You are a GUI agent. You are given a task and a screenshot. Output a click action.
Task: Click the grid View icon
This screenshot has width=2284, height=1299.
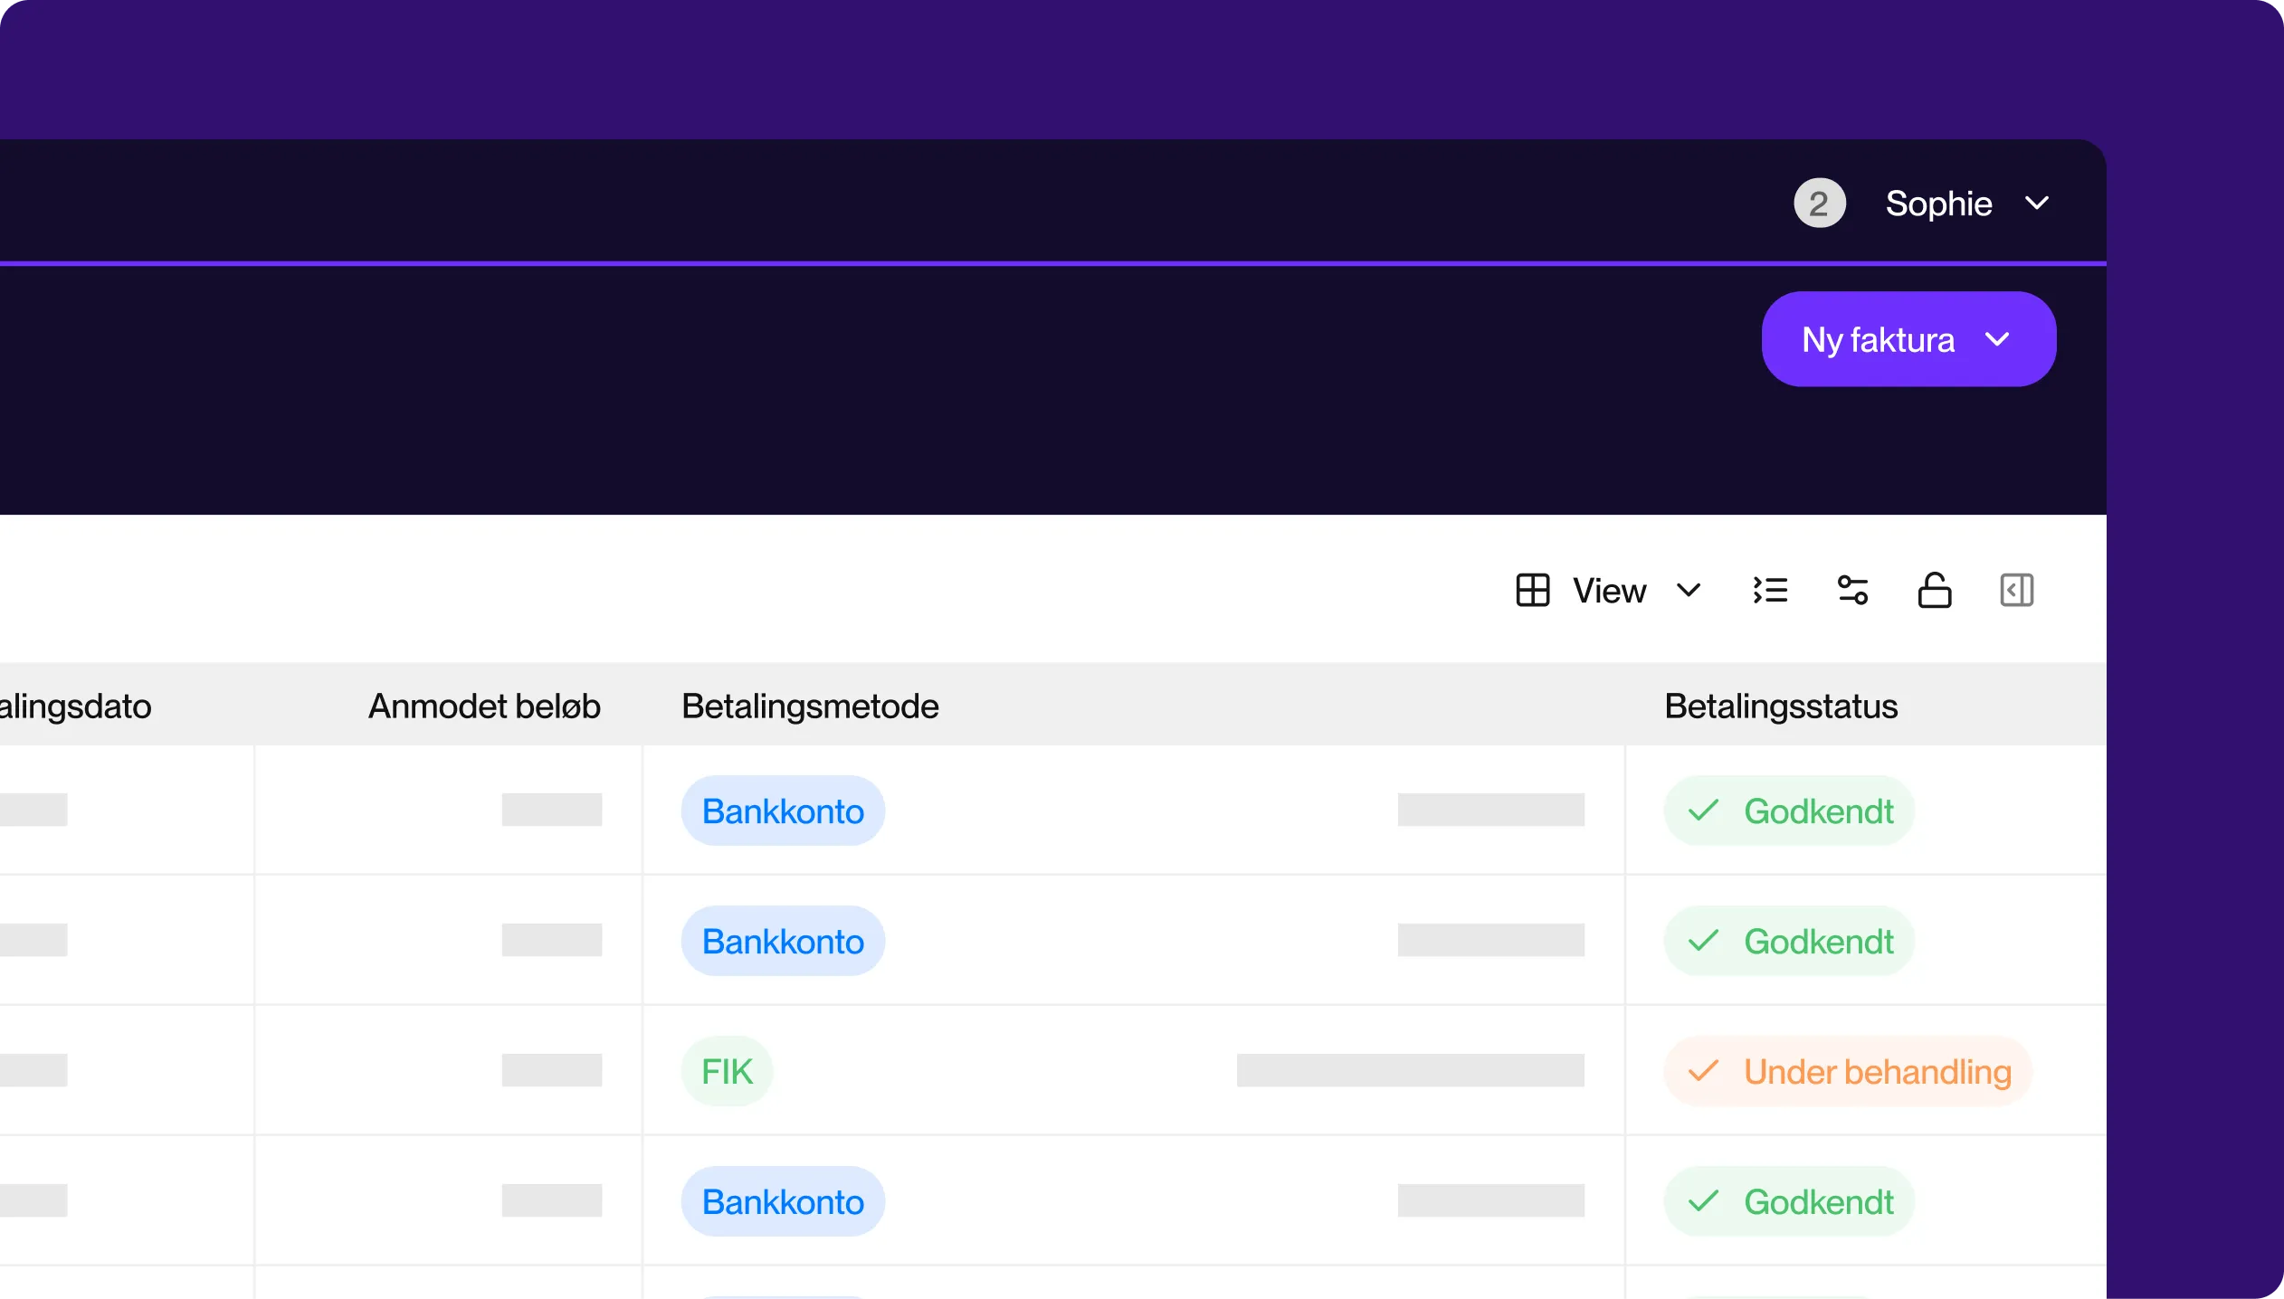pyautogui.click(x=1532, y=591)
